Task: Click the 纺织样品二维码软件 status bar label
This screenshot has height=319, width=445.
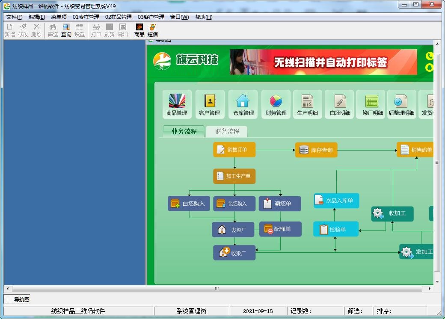Action: [78, 311]
